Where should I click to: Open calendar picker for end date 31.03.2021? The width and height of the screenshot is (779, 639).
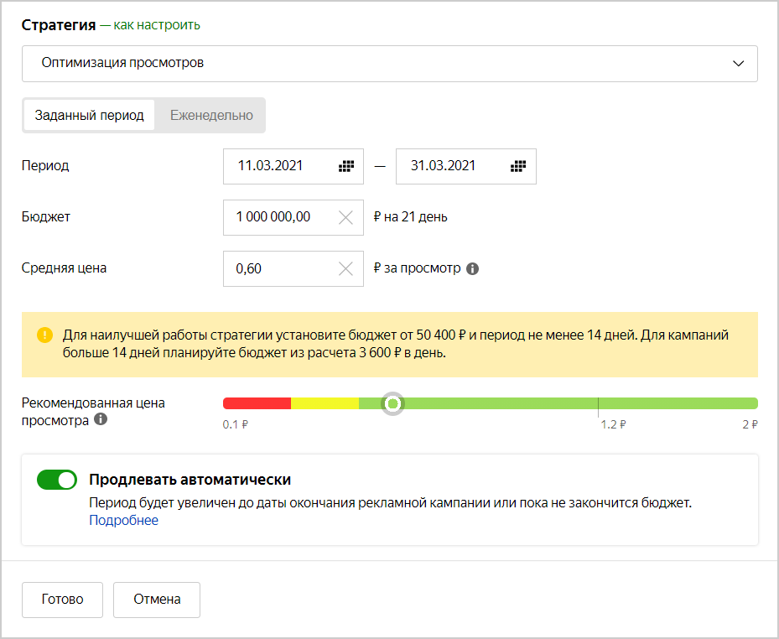click(518, 166)
